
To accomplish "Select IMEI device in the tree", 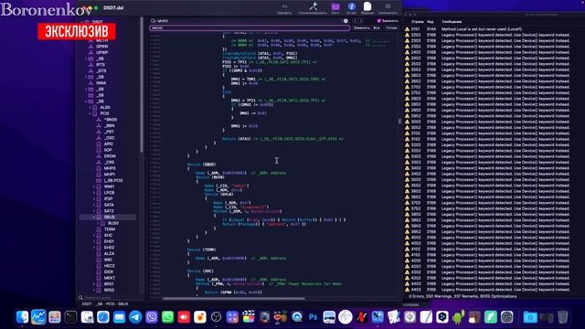I will (108, 260).
